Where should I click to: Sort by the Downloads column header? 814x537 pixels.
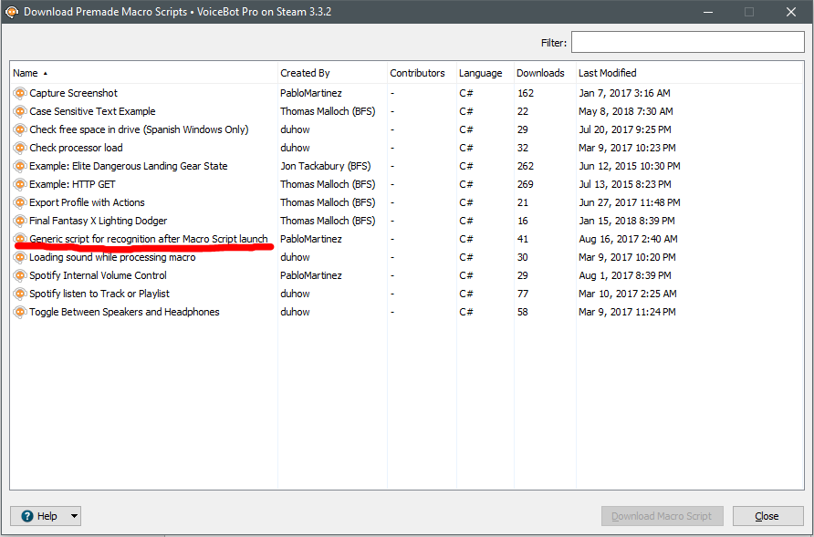[x=540, y=73]
